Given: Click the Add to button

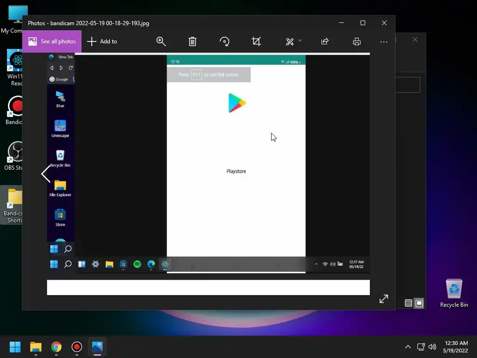Looking at the screenshot, I should (102, 41).
